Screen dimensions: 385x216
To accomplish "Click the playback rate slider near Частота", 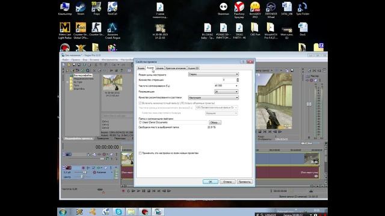I will point(100,190).
